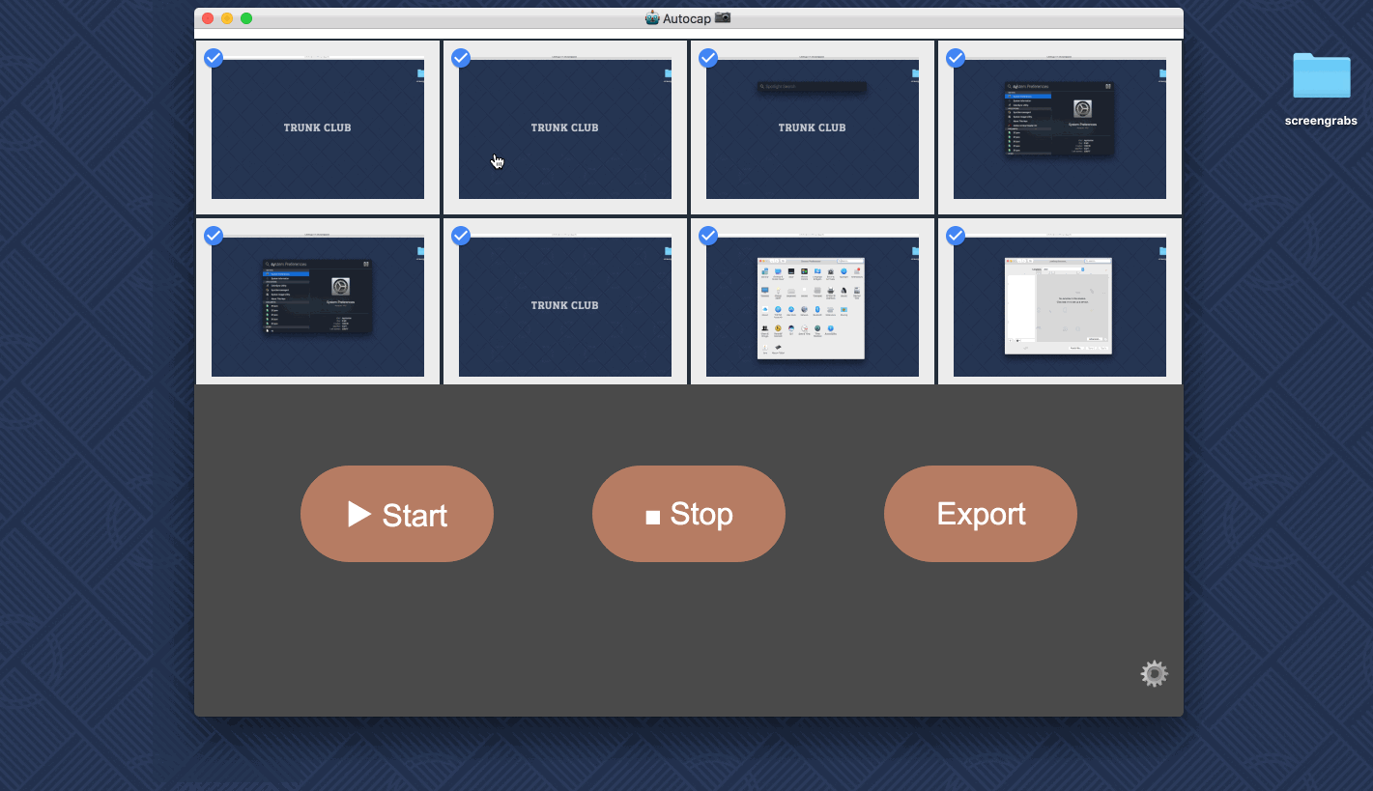
Task: Minimize the Autocap window
Action: (x=227, y=18)
